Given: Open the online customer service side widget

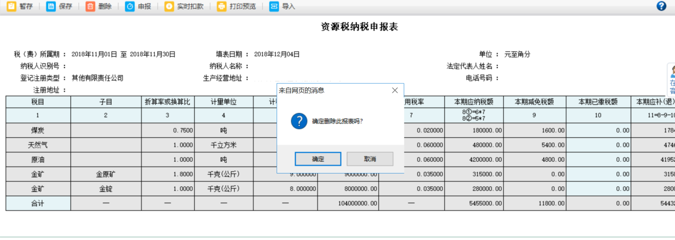Looking at the screenshot, I should coord(671,80).
